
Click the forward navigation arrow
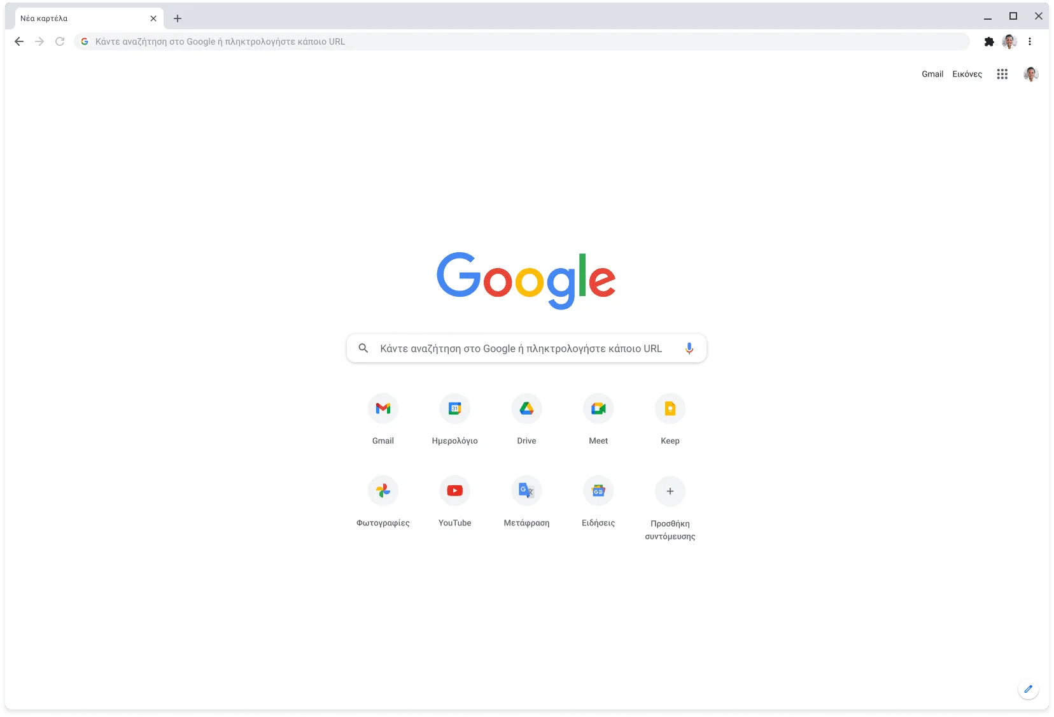point(39,41)
